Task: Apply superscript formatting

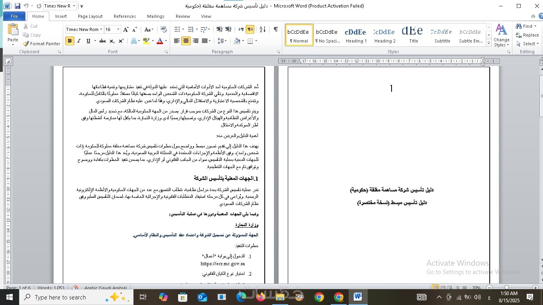Action: pos(121,41)
